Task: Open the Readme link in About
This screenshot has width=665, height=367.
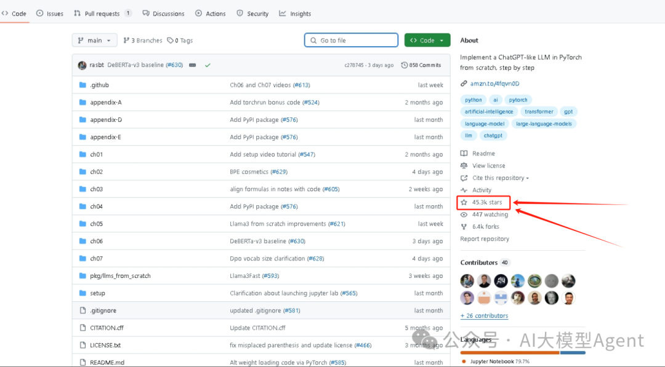Action: pos(478,153)
